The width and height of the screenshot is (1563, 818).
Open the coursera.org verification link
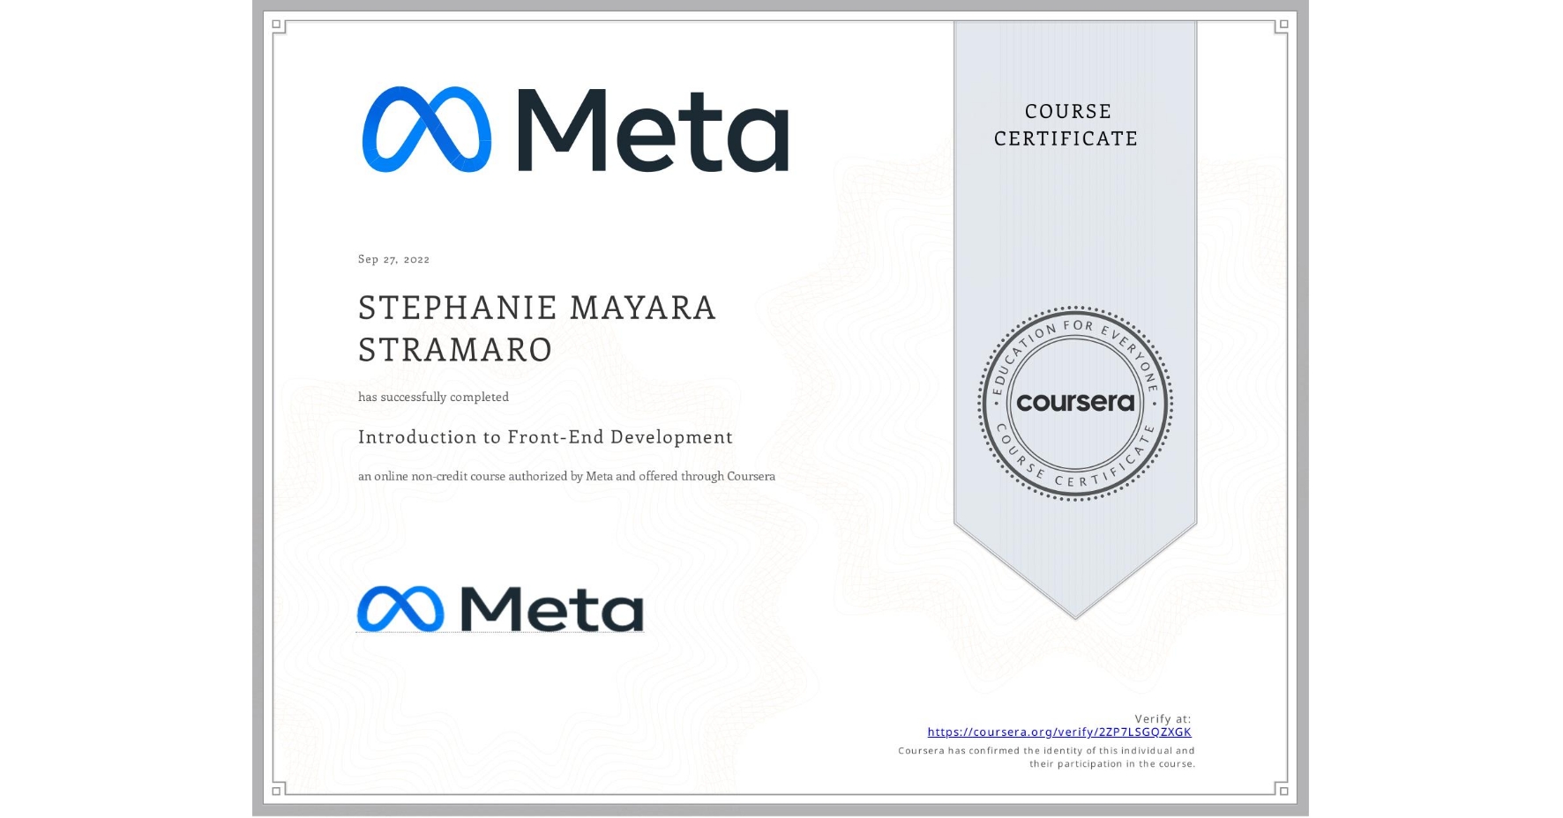pyautogui.click(x=1058, y=732)
